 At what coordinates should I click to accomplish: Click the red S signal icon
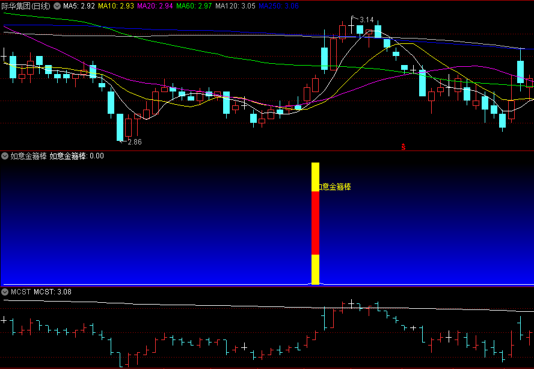coord(404,147)
